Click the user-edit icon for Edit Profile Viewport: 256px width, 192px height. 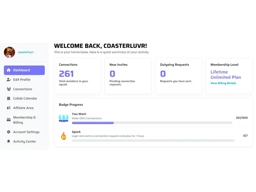tap(9, 80)
